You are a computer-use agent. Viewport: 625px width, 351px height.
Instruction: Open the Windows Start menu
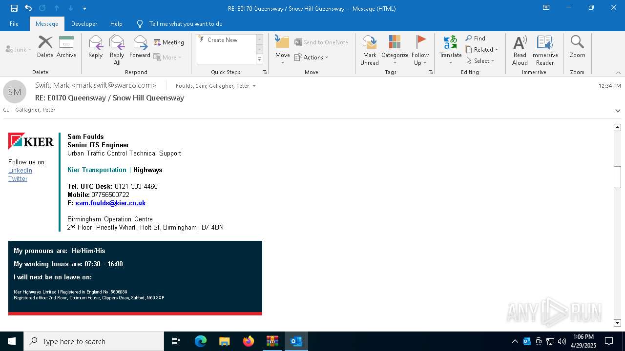[12, 341]
